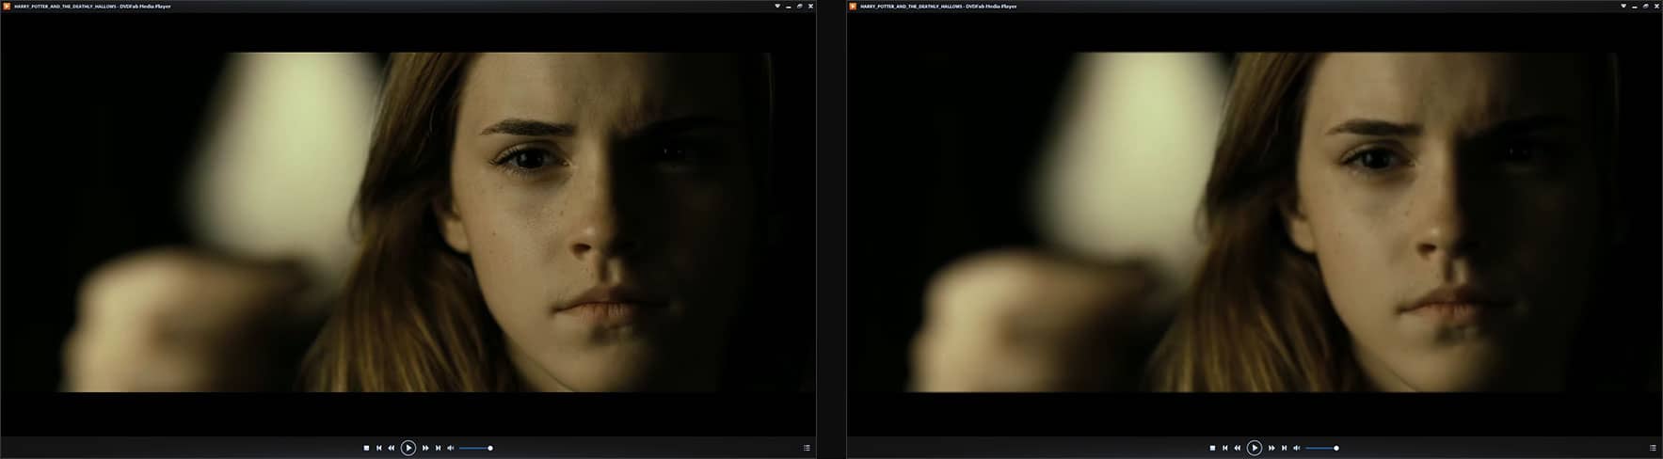Screen dimensions: 1663x459
Task: Play the movie in the left player
Action: click(x=408, y=448)
